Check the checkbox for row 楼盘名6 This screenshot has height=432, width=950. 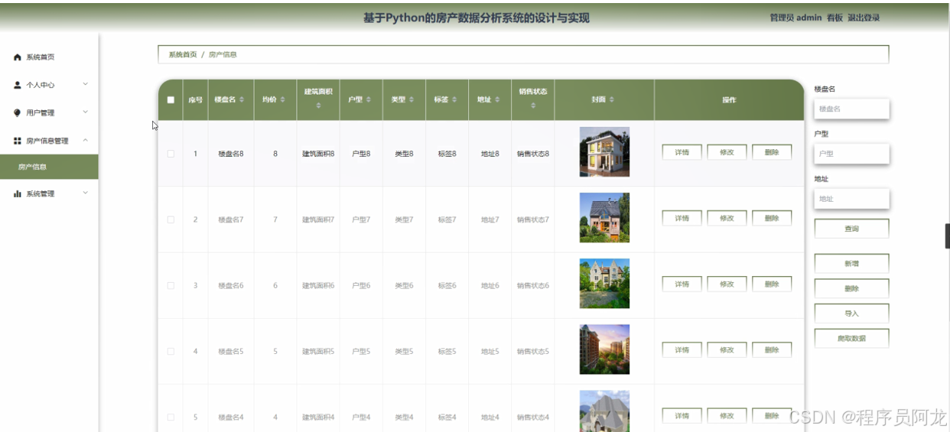coord(171,286)
